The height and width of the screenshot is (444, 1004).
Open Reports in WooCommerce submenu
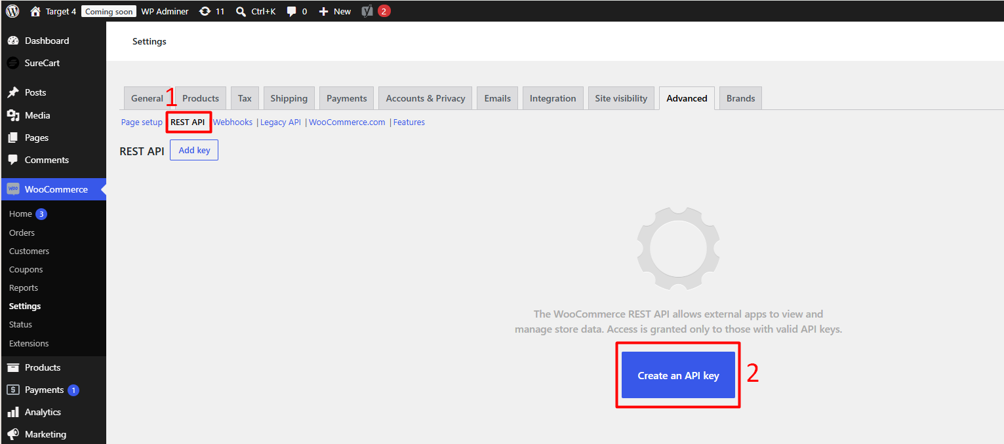point(24,287)
